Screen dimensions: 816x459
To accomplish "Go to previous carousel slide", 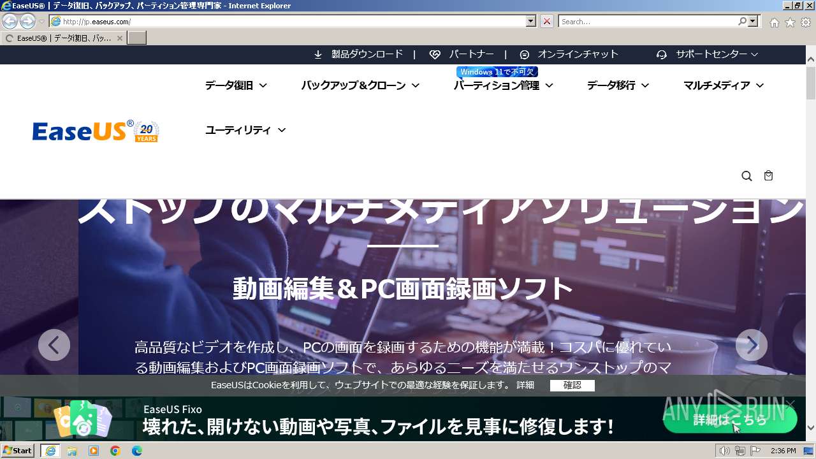I will pos(54,345).
